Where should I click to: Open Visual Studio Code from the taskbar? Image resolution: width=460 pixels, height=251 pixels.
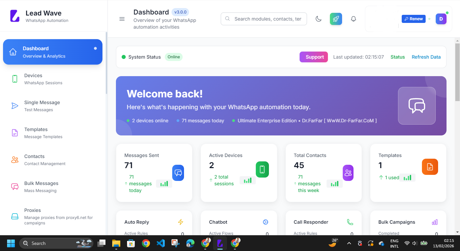click(x=161, y=243)
